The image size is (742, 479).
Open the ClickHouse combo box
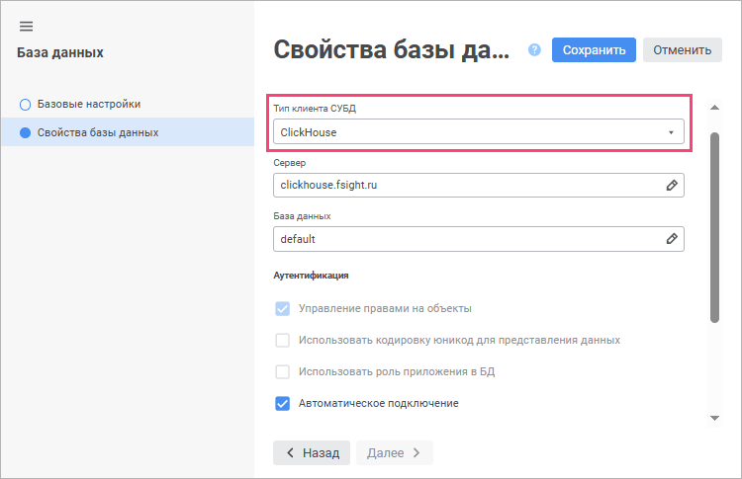(479, 131)
